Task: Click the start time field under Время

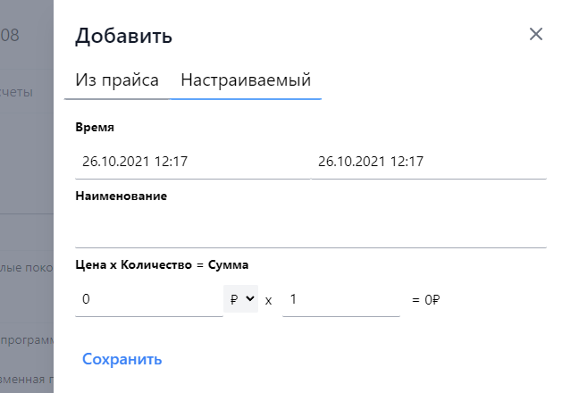Action: tap(192, 162)
